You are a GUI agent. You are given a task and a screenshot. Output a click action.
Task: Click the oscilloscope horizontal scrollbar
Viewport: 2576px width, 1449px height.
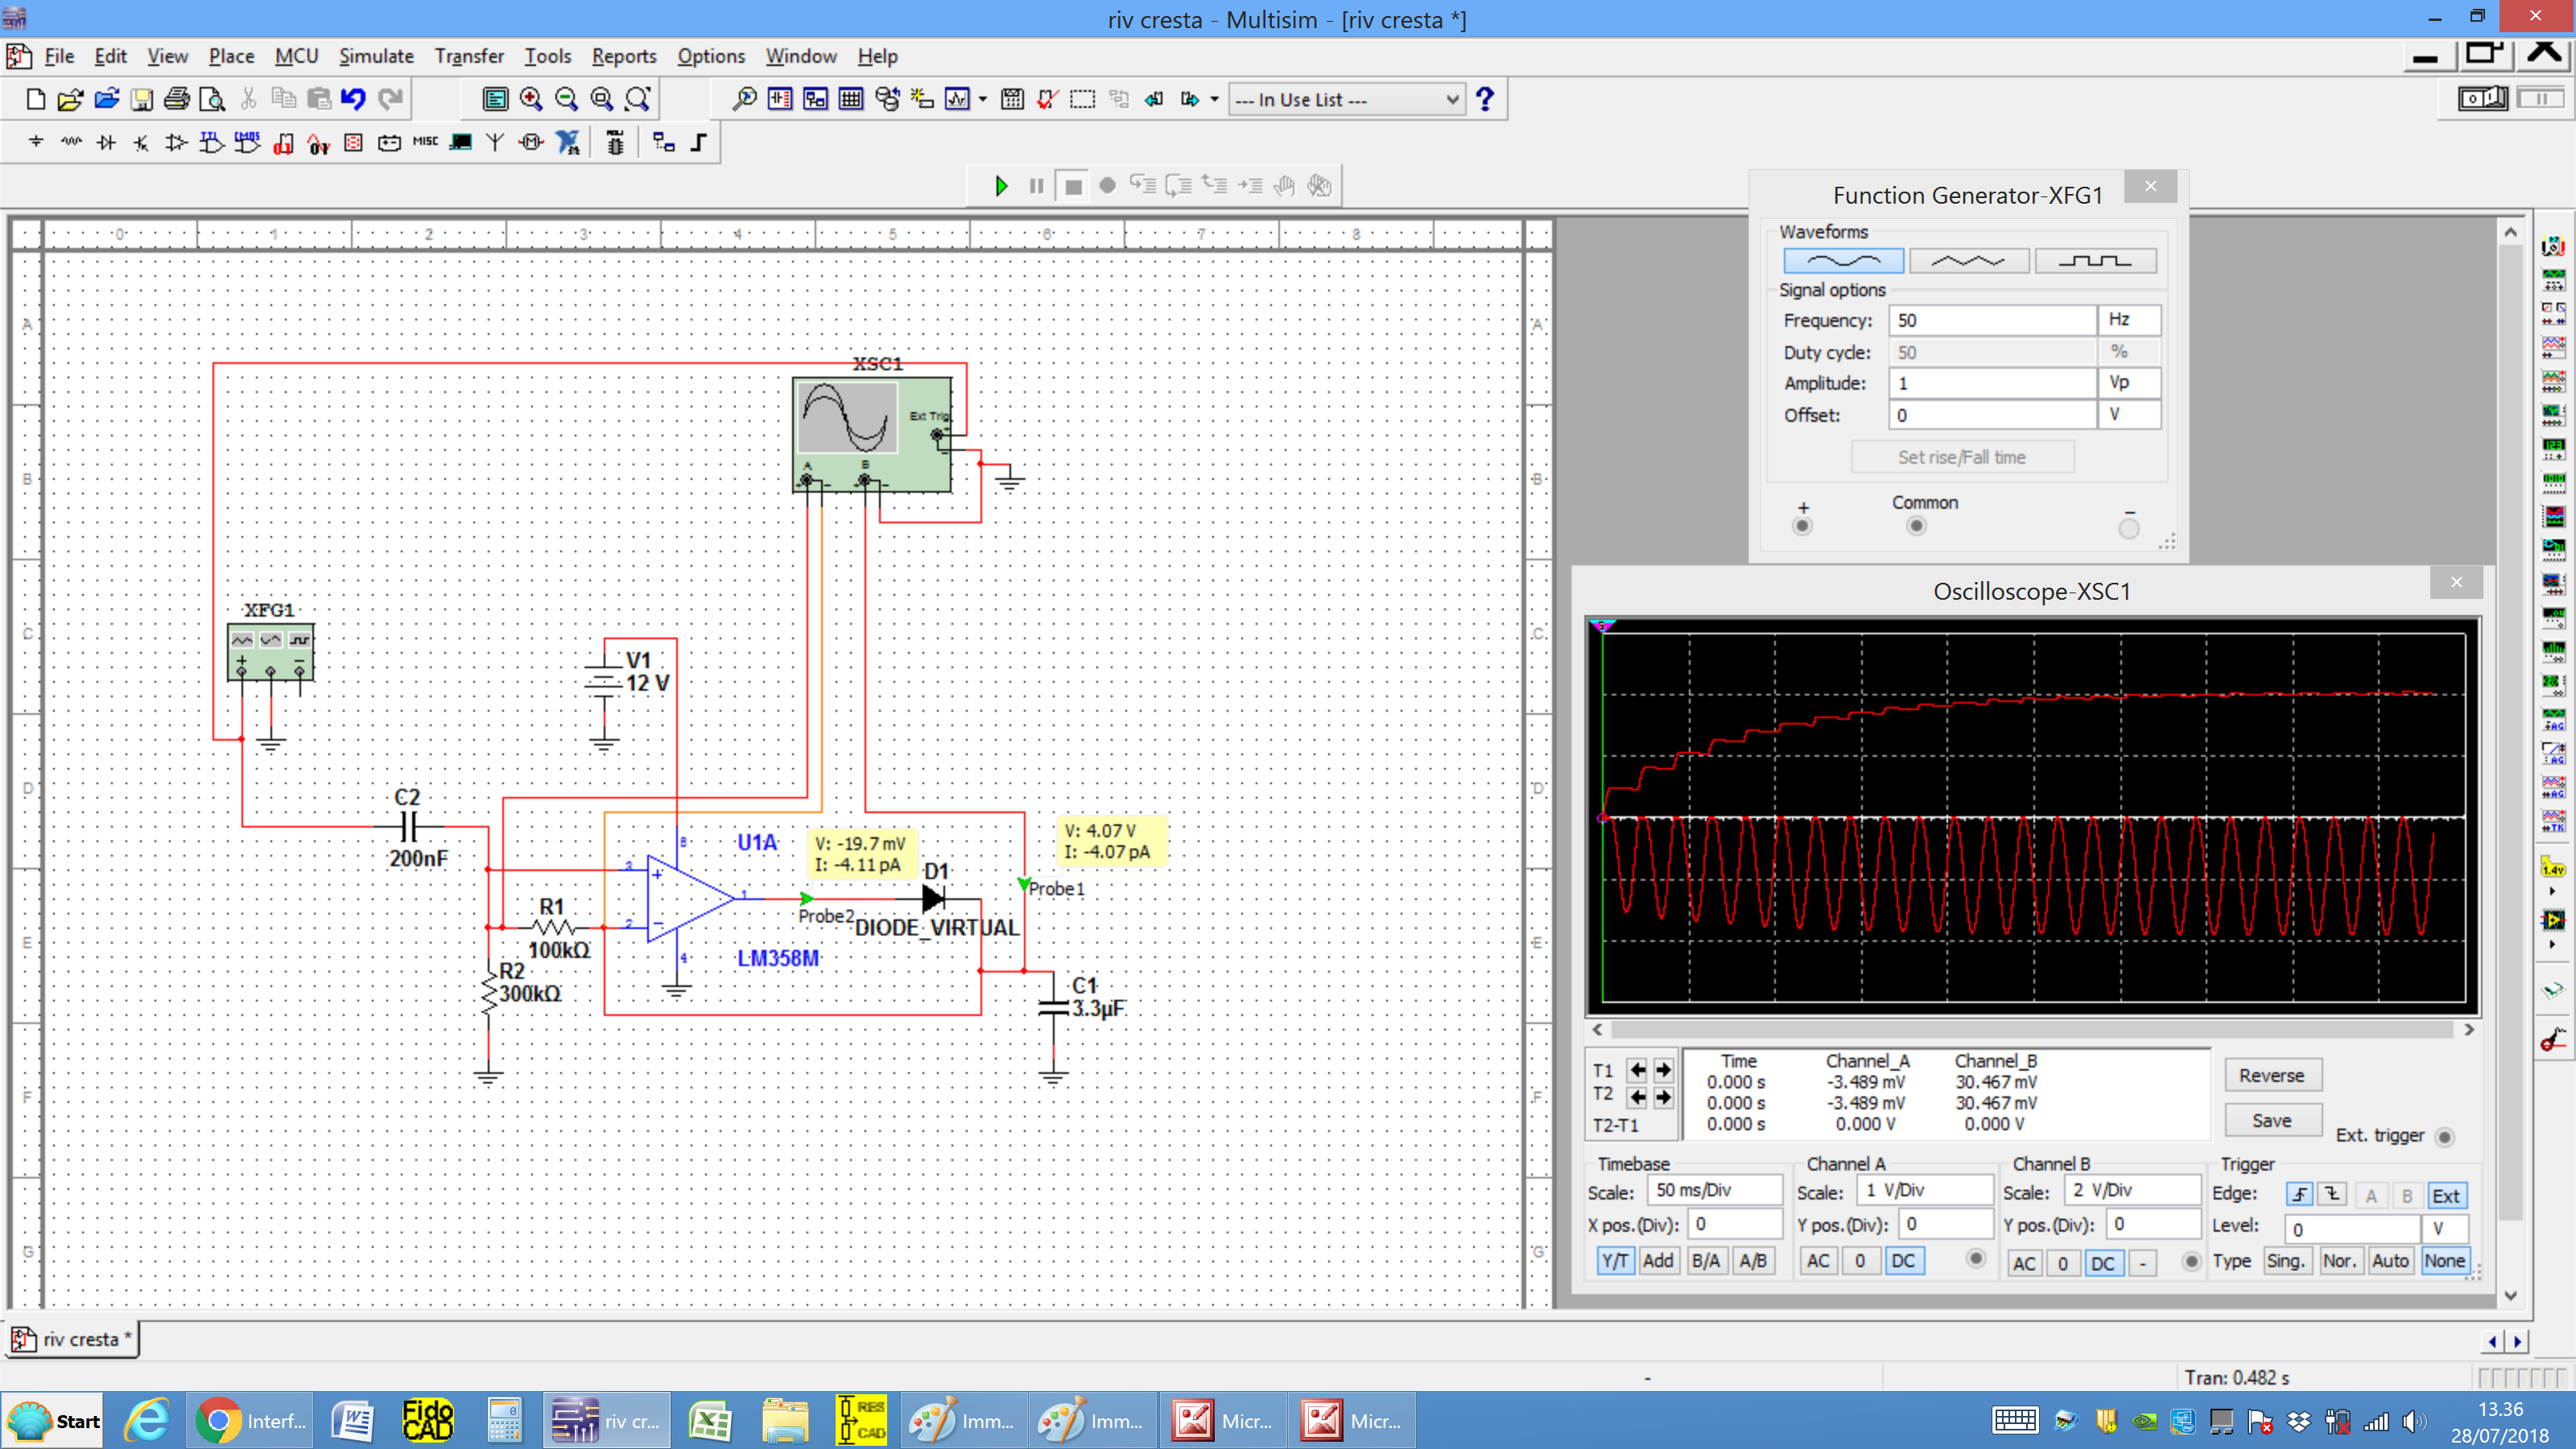tap(2030, 1030)
